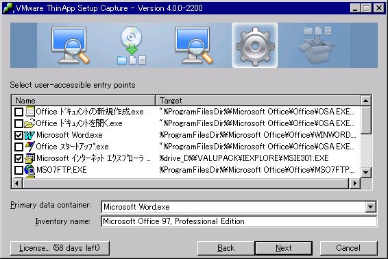Image resolution: width=388 pixels, height=259 pixels.
Task: Check the Office スタートアップ.exe checkbox
Action: pos(19,147)
